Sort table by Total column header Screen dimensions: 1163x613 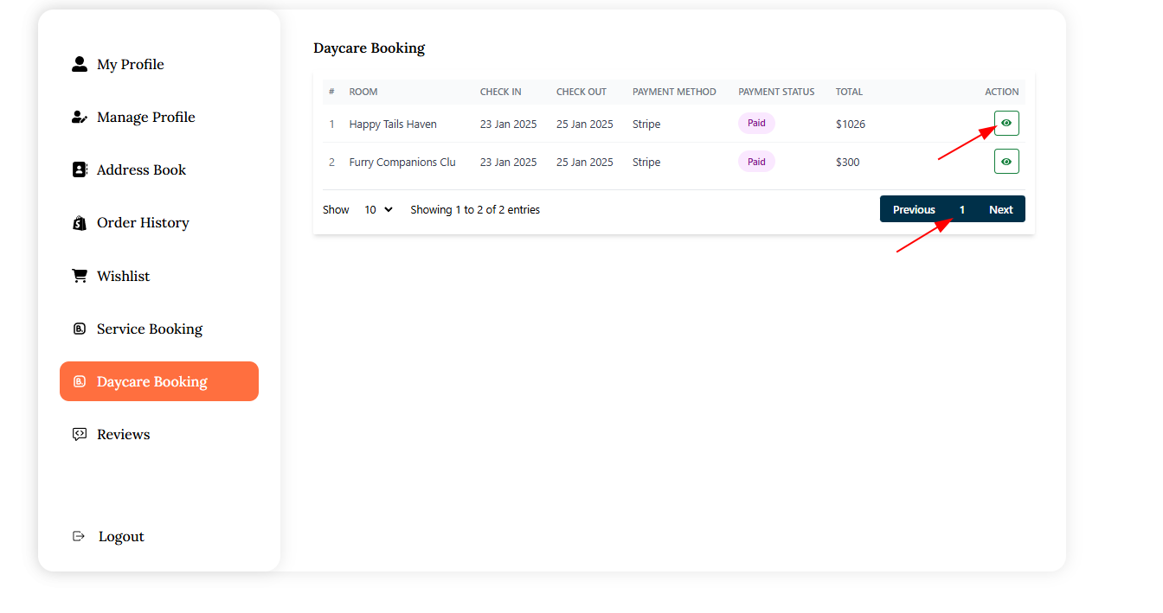coord(849,92)
